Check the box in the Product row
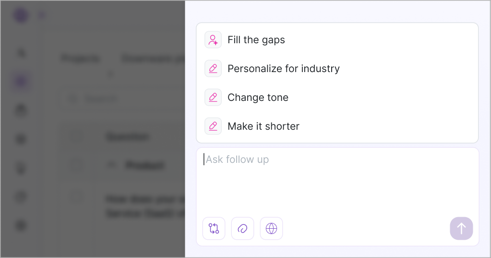 [x=76, y=165]
